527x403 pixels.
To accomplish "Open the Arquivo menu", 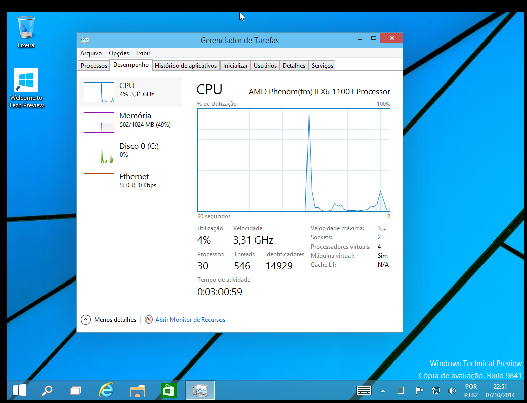I will [x=91, y=53].
